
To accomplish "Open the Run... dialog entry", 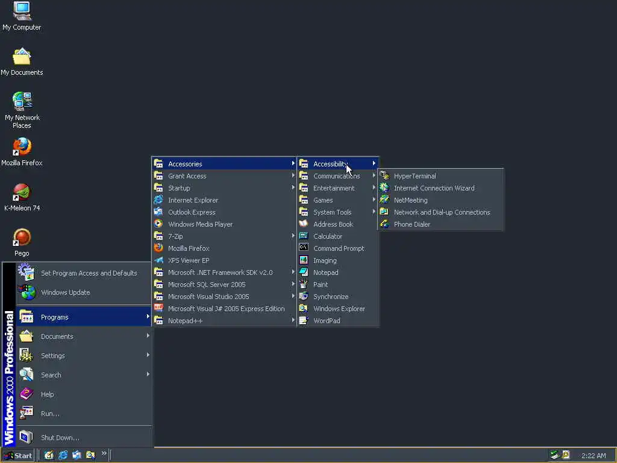I will pyautogui.click(x=84, y=414).
